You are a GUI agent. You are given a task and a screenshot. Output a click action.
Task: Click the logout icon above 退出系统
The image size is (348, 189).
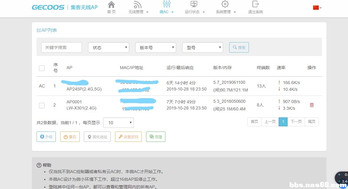click(x=255, y=4)
